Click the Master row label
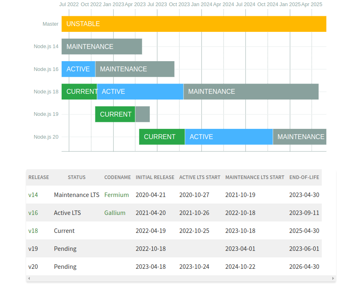345x290 pixels. coord(51,24)
